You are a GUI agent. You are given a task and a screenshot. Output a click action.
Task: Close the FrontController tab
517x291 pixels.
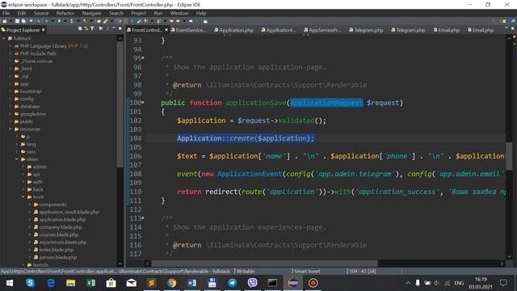(x=166, y=30)
